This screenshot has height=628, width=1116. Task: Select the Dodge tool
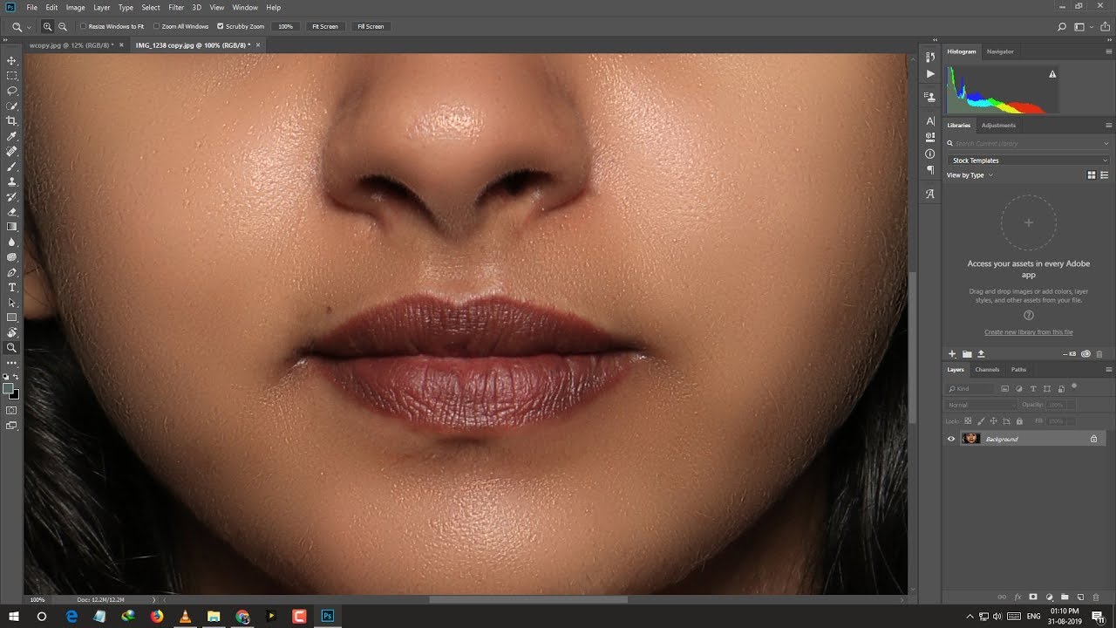tap(12, 257)
